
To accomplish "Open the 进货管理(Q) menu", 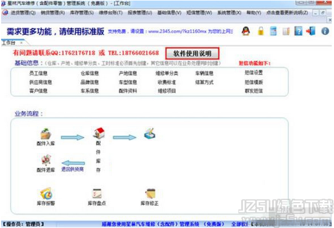I will click(23, 13).
